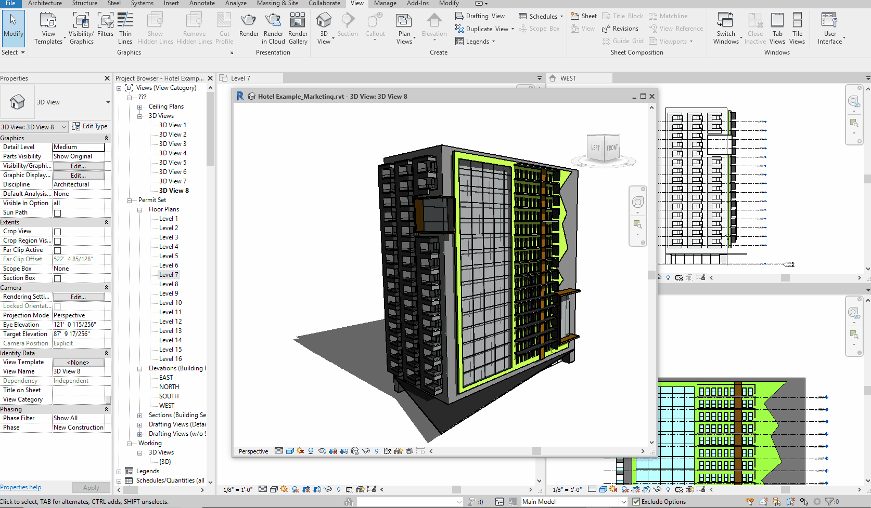Collapse the Floor Plans tree node

(x=140, y=210)
